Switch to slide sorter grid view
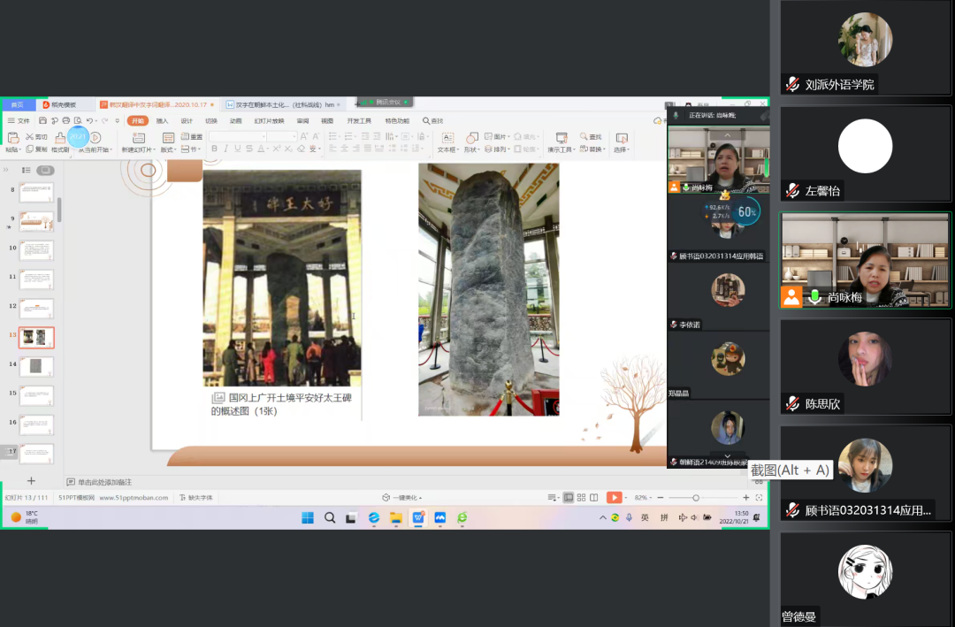 581,498
